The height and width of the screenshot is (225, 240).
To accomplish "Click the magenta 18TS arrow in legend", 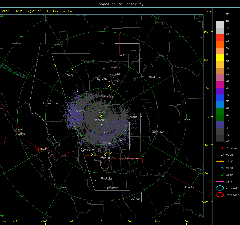I will [220, 182].
